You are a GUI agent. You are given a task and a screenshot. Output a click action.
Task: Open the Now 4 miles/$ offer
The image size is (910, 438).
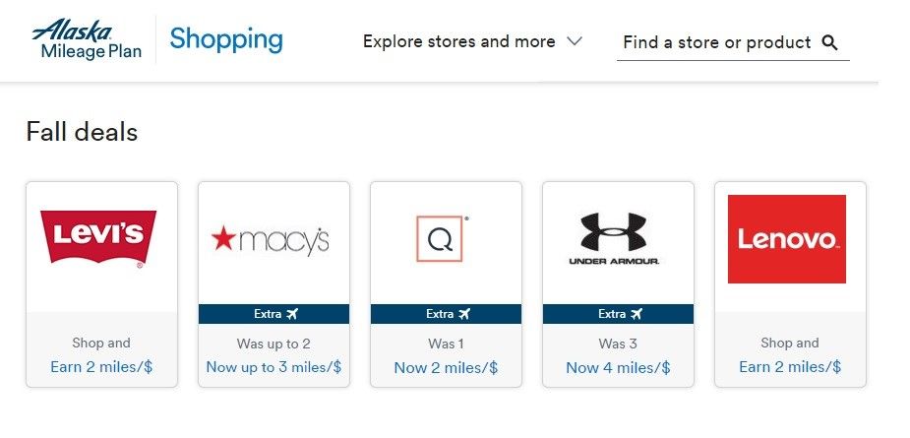tap(618, 367)
